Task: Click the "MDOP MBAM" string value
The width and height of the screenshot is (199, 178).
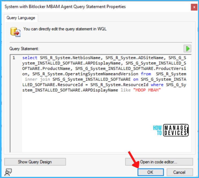Action: click(147, 90)
